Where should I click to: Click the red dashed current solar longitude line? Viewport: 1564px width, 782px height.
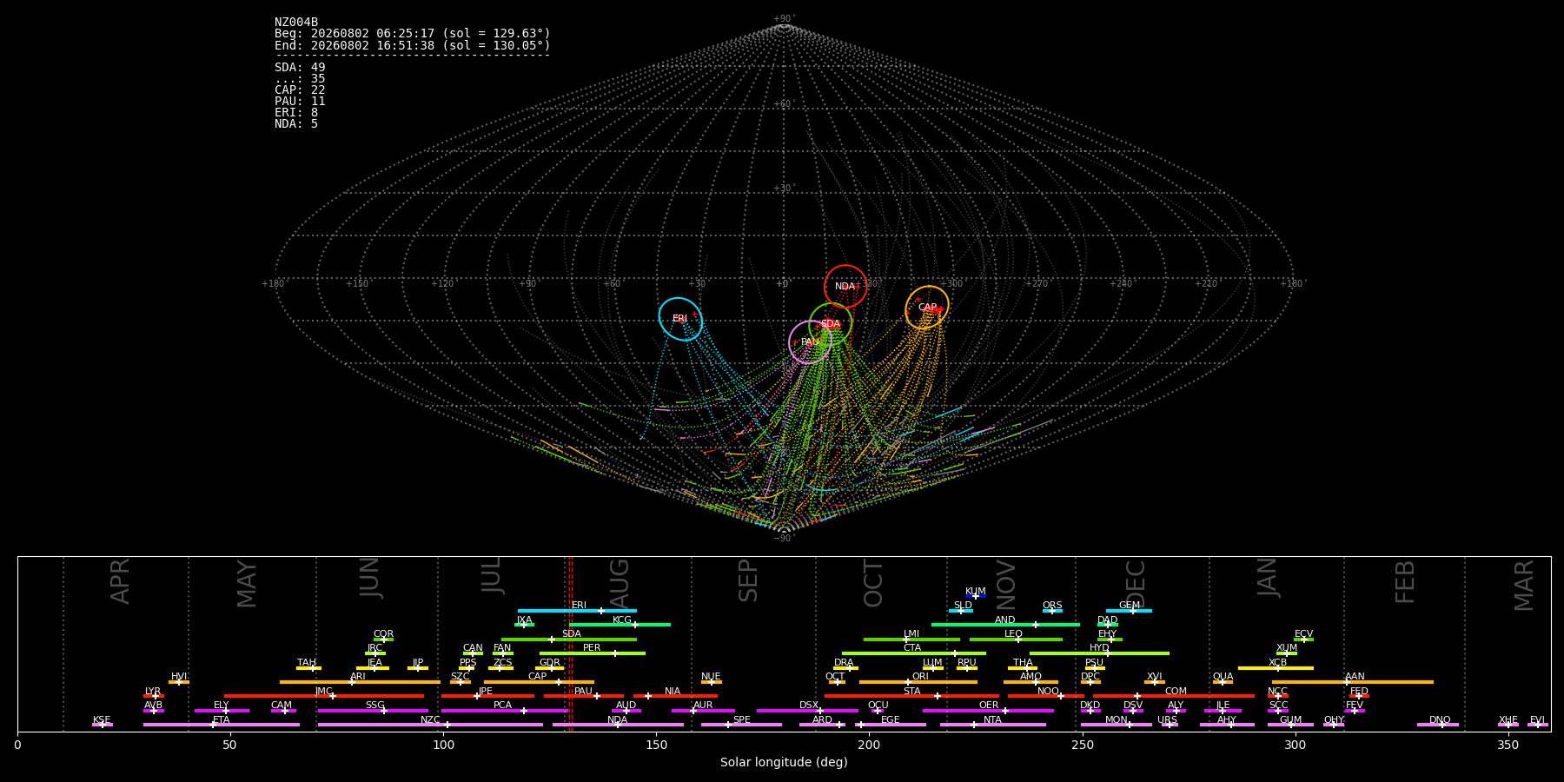(571, 644)
